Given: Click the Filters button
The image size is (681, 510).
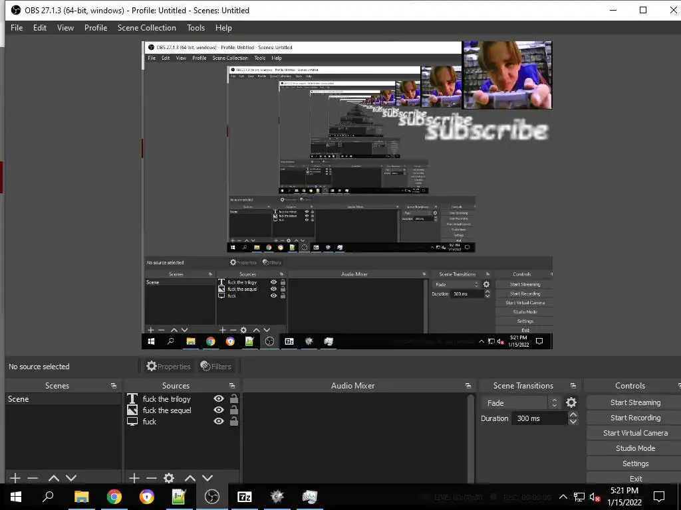Looking at the screenshot, I should (x=216, y=367).
